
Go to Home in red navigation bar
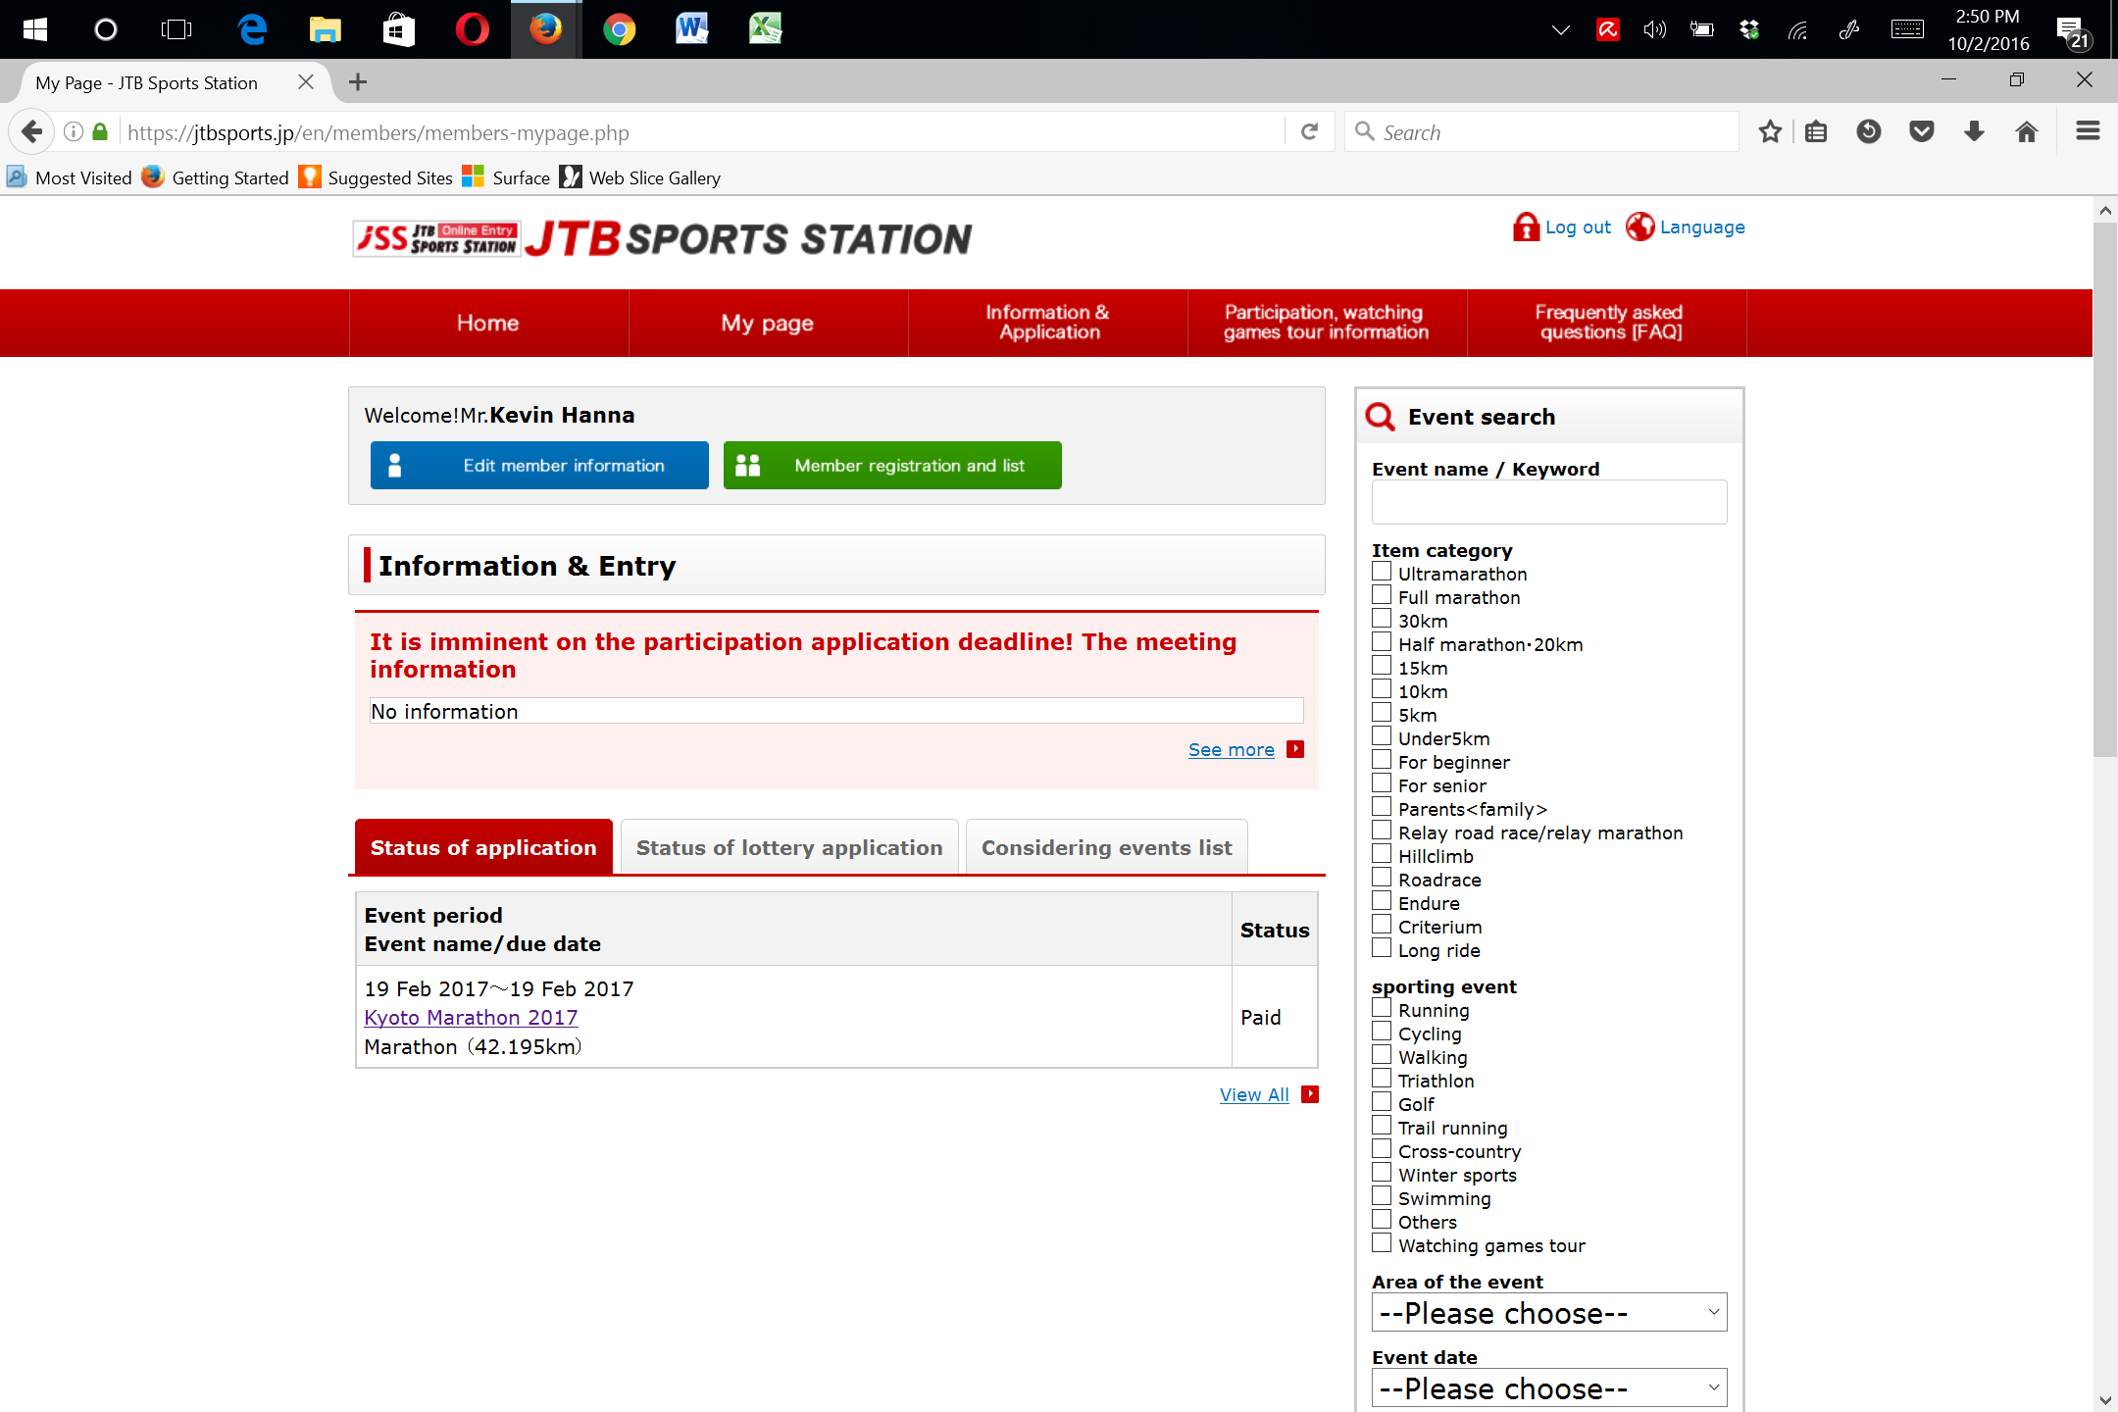tap(488, 323)
